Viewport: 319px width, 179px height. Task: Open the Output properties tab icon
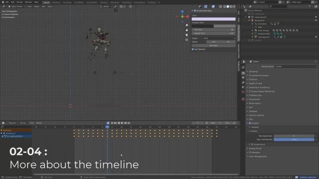click(243, 78)
